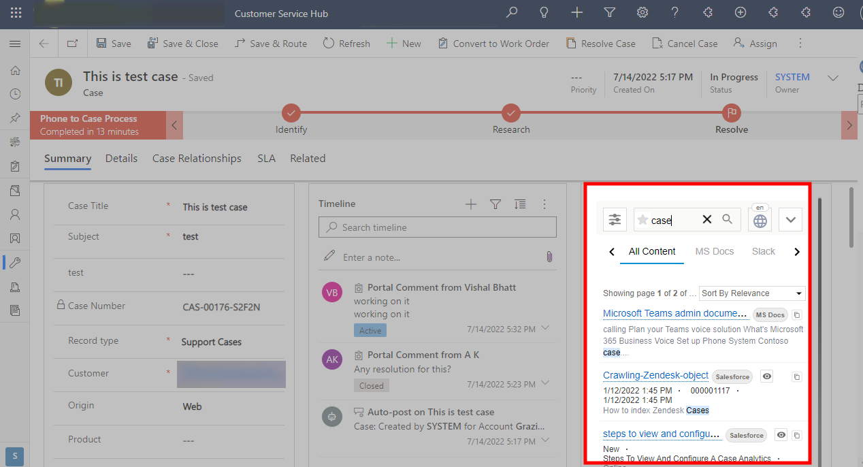
Task: Clear the 'case' search text
Action: [x=706, y=219]
